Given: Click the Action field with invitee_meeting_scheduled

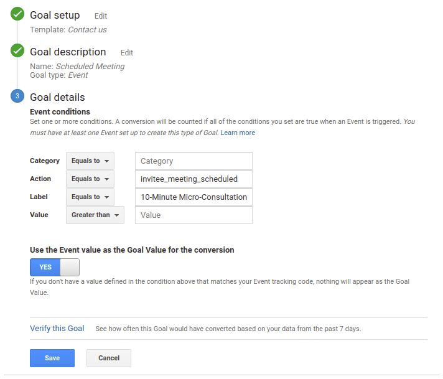Looking at the screenshot, I should 194,179.
